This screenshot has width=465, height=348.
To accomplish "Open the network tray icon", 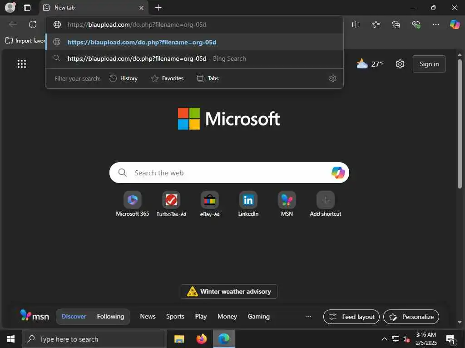I will click(396, 339).
